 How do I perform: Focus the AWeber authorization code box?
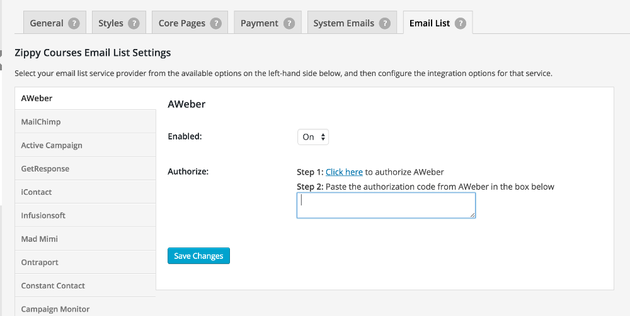point(386,205)
